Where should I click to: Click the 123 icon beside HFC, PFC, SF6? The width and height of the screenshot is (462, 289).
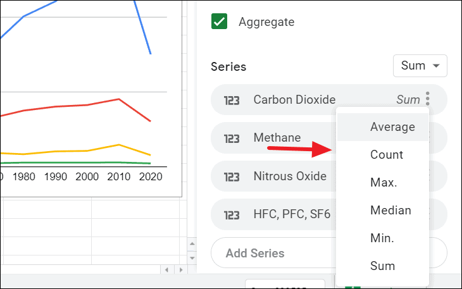232,214
